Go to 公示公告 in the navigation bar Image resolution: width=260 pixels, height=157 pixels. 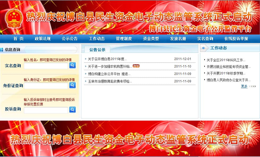click(x=70, y=39)
